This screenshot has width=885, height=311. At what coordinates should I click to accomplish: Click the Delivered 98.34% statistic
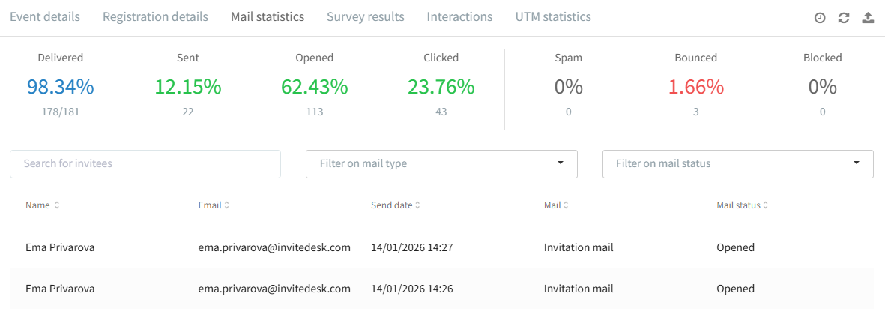pyautogui.click(x=61, y=87)
